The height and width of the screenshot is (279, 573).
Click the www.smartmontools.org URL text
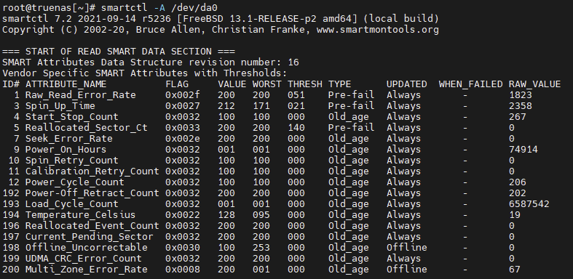377,30
